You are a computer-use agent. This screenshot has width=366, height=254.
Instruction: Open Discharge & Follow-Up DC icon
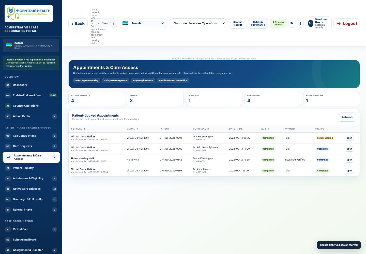click(8, 199)
